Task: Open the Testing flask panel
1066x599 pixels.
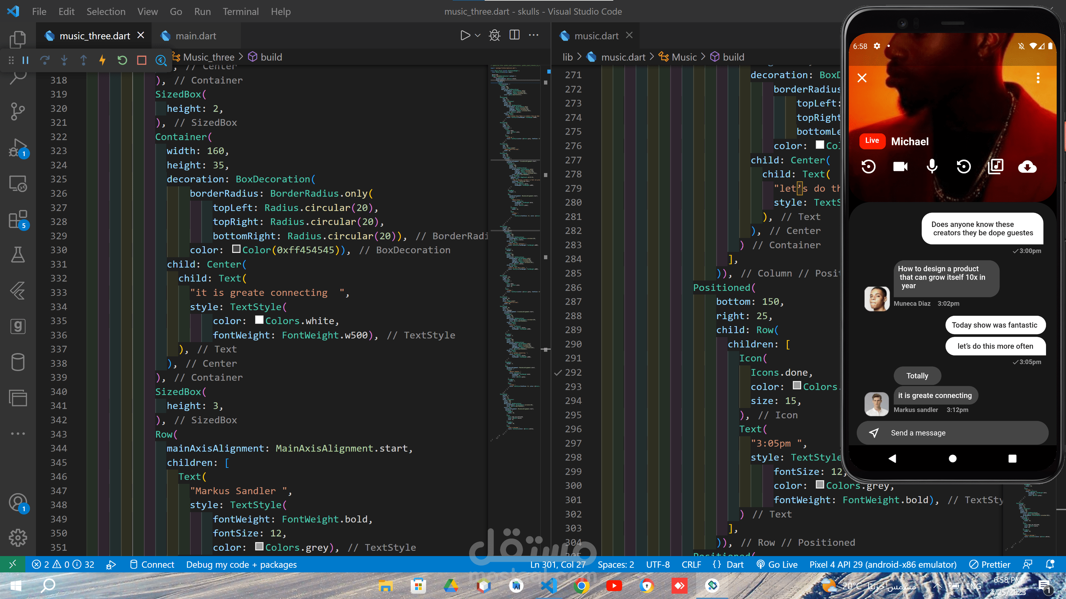Action: pos(17,254)
